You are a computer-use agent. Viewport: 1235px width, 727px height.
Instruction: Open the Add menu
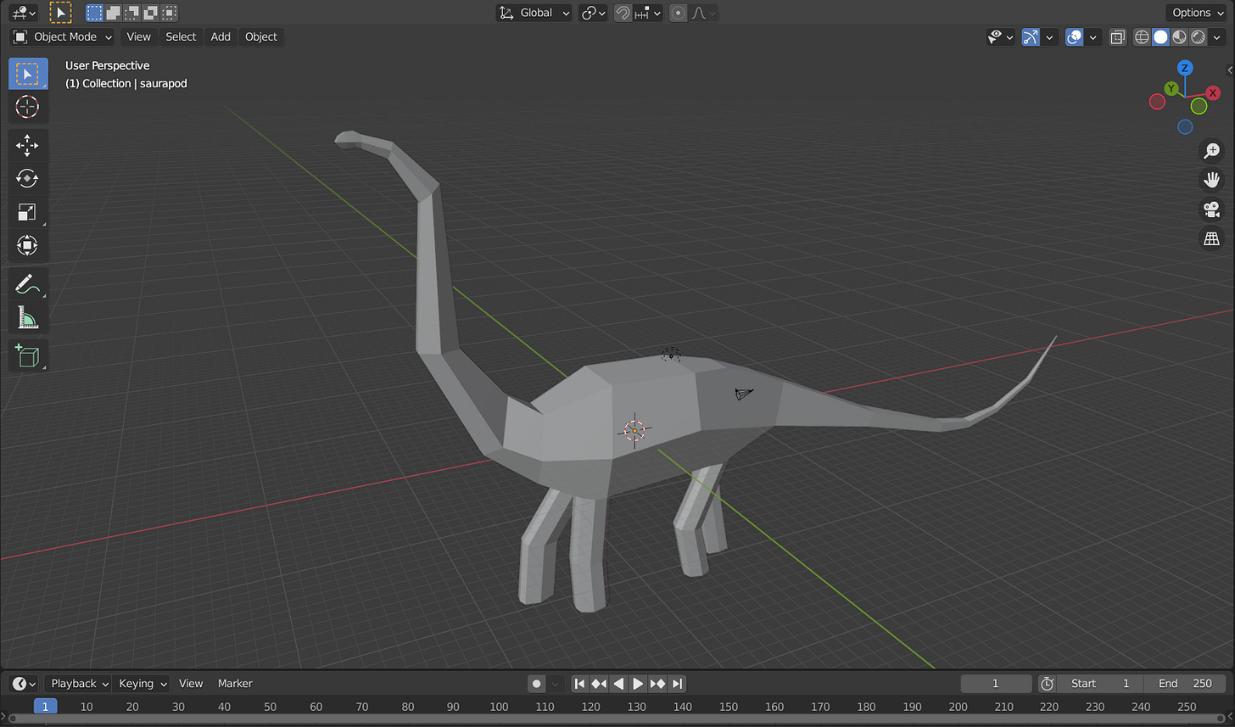click(x=221, y=37)
